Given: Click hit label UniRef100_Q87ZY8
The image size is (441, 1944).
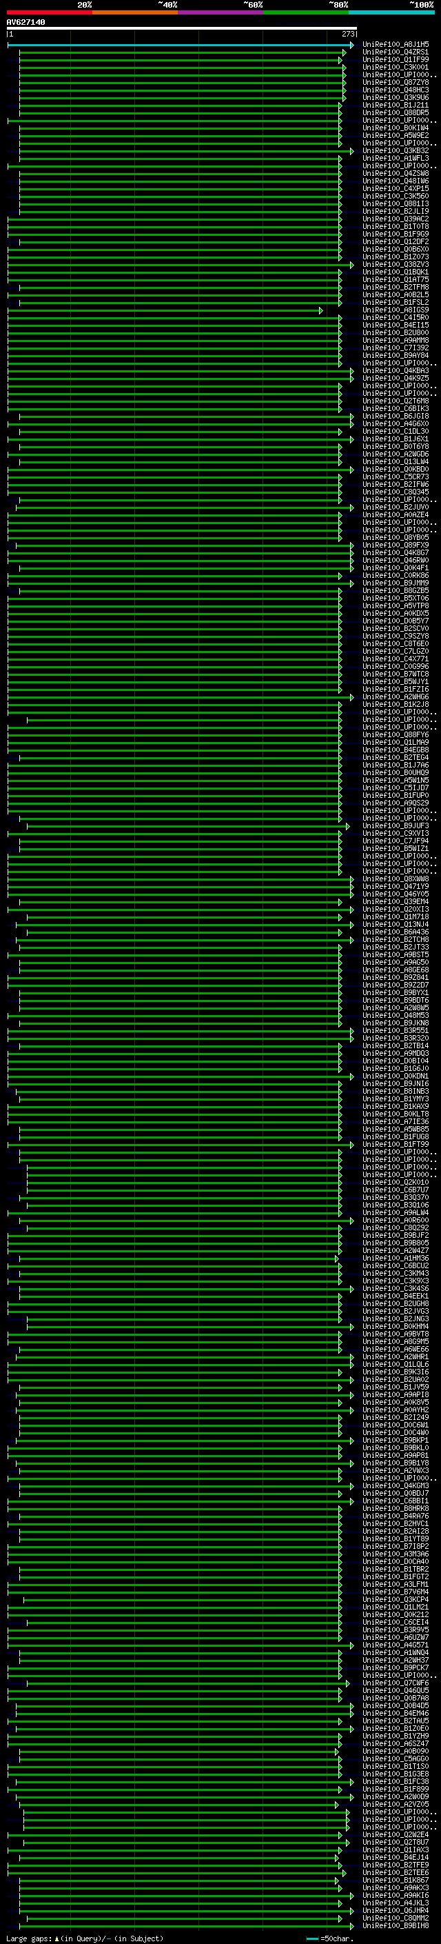Looking at the screenshot, I should coord(396,82).
